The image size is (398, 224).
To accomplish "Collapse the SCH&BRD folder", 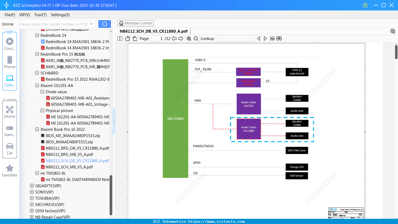I will (37, 73).
